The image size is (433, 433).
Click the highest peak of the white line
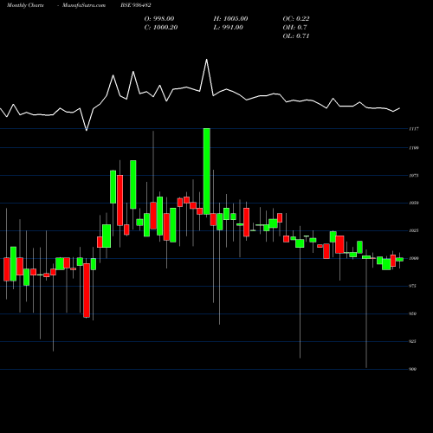(x=207, y=60)
